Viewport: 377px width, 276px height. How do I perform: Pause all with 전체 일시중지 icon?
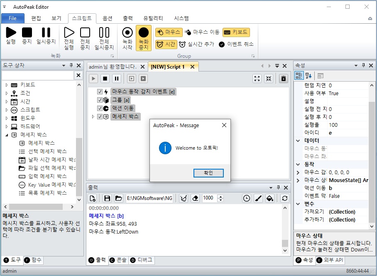(x=104, y=38)
